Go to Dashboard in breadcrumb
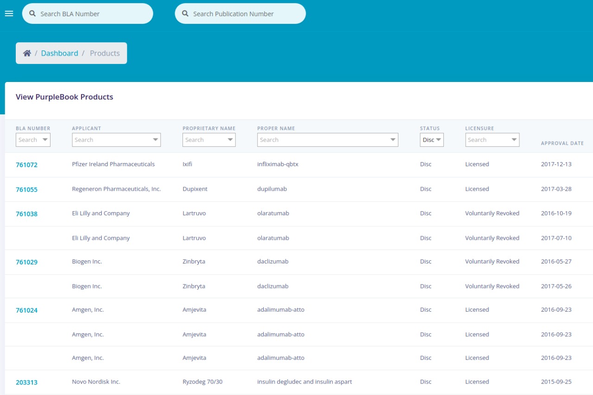 tap(59, 53)
